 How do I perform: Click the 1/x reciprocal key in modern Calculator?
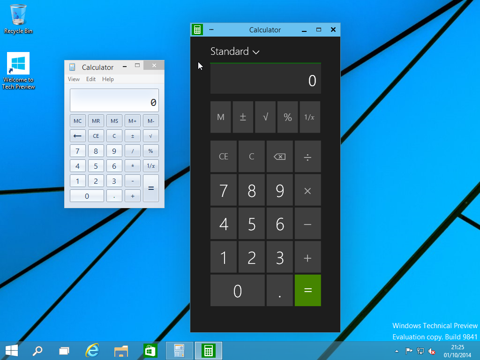pyautogui.click(x=310, y=117)
